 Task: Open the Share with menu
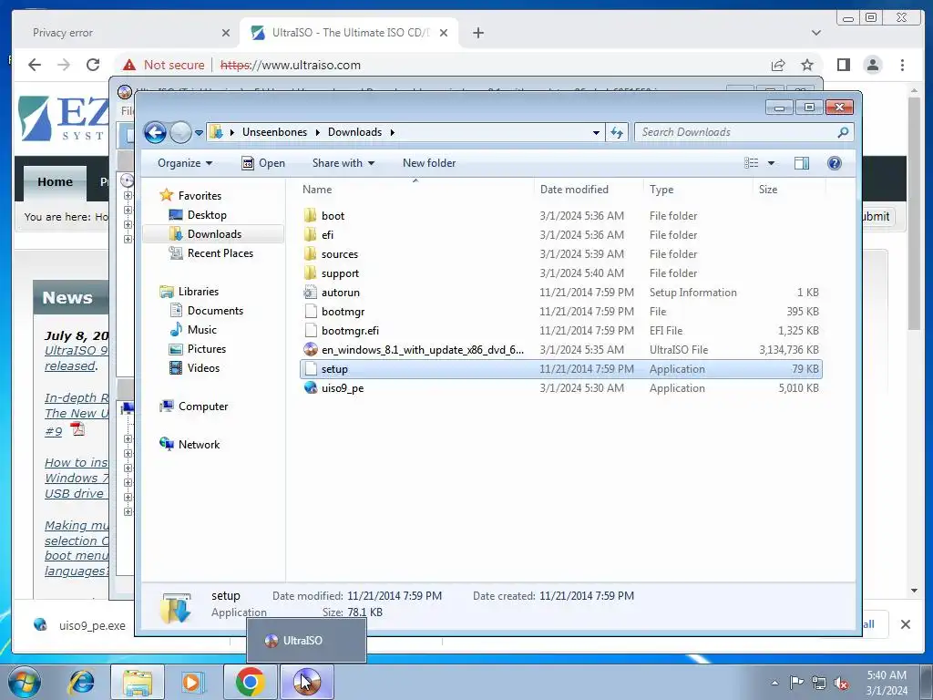(343, 163)
